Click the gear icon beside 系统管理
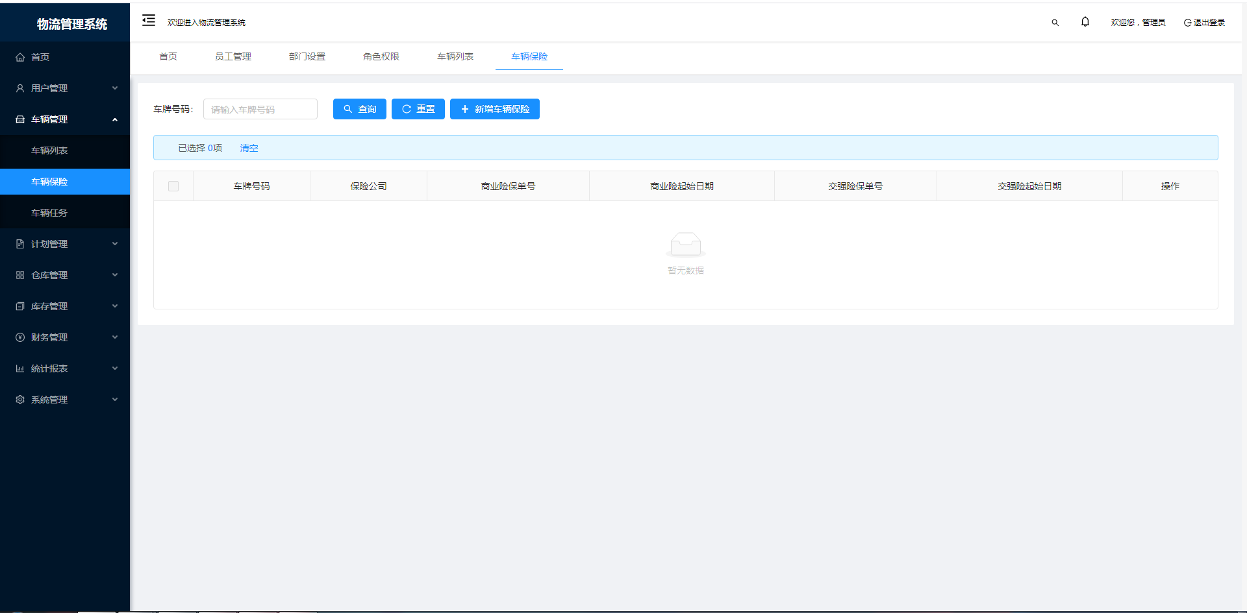 click(20, 400)
